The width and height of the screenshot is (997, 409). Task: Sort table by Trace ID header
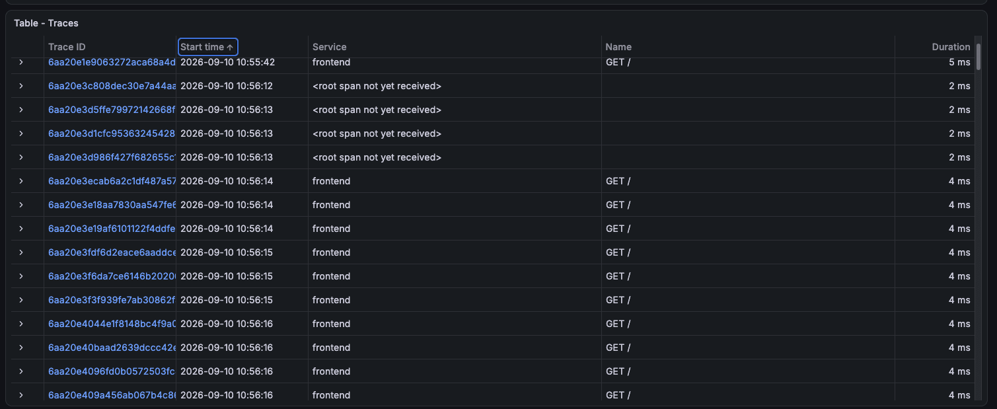coord(67,47)
